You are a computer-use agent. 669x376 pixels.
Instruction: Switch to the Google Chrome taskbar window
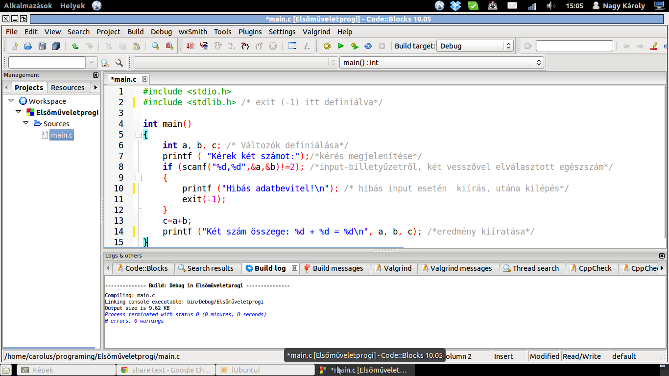[166, 370]
